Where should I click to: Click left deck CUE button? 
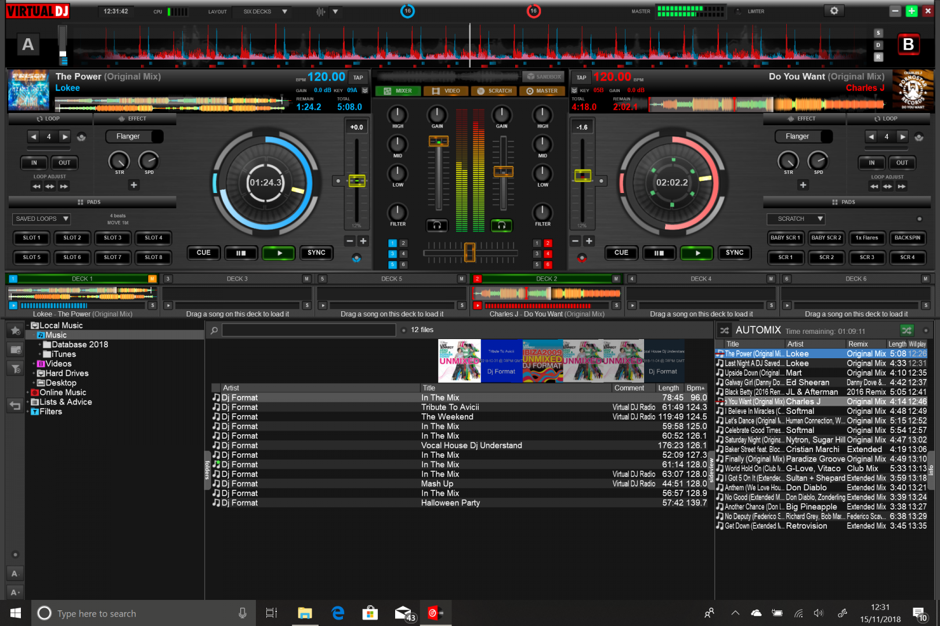point(204,253)
